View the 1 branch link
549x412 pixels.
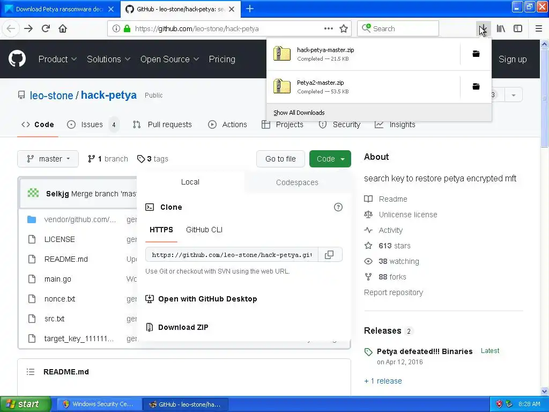click(x=108, y=159)
